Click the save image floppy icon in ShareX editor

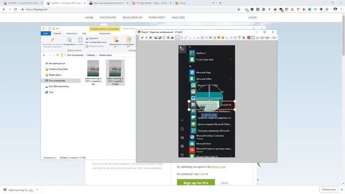point(156,38)
